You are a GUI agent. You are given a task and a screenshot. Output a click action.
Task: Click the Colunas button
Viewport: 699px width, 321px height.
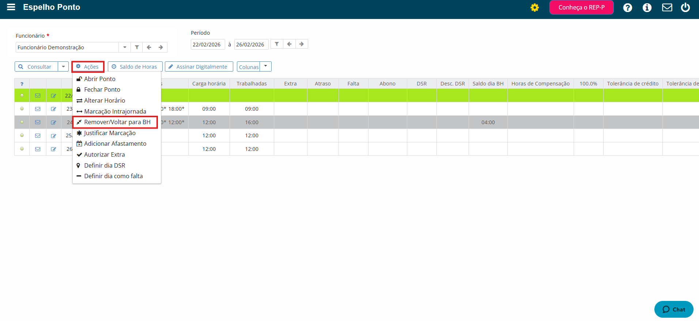click(249, 67)
